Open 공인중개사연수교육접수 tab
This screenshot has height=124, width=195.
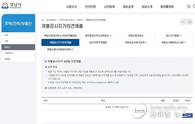pyautogui.click(x=98, y=36)
